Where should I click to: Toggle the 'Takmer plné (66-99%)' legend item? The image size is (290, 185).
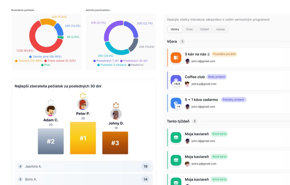pyautogui.click(x=45, y=56)
